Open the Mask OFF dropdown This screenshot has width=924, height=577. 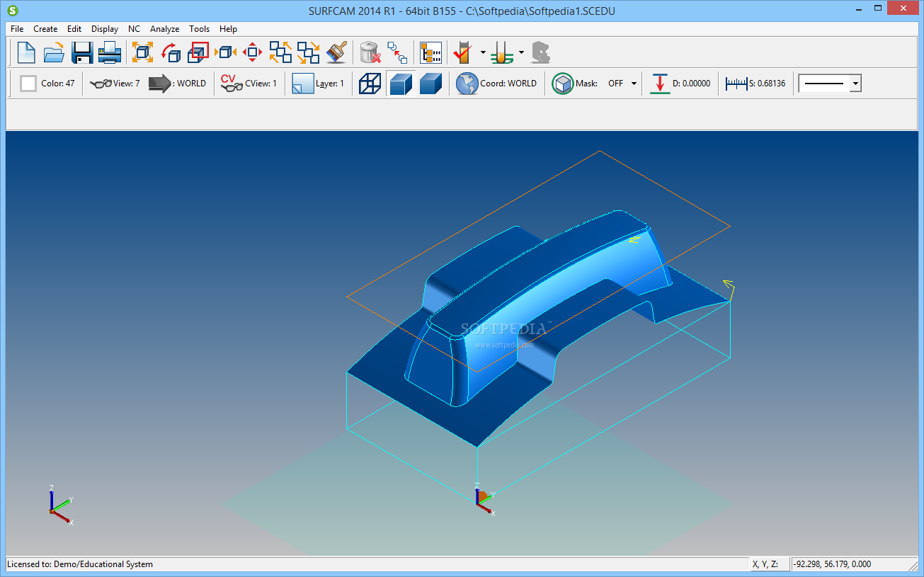pyautogui.click(x=634, y=84)
